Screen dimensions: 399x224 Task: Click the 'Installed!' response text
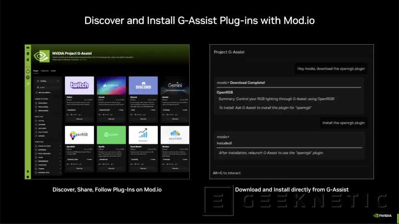[224, 143]
